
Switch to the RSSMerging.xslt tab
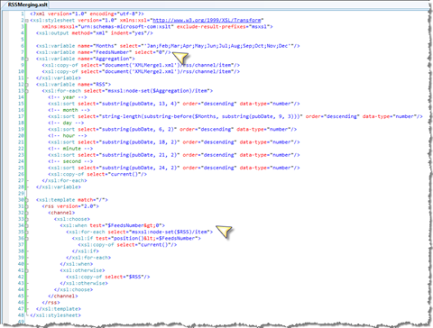point(28,5)
